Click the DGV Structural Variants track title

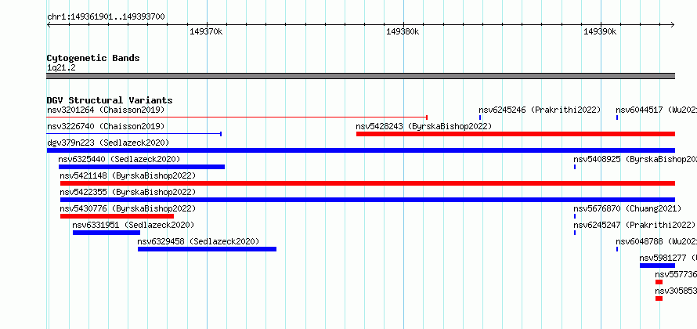pos(110,100)
